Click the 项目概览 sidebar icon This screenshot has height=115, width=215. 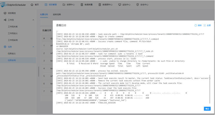tap(5, 13)
